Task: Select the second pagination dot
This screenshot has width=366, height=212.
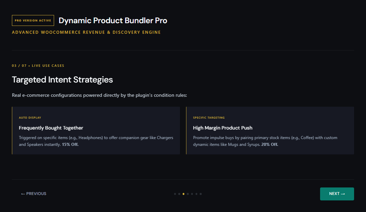Action: (179, 194)
